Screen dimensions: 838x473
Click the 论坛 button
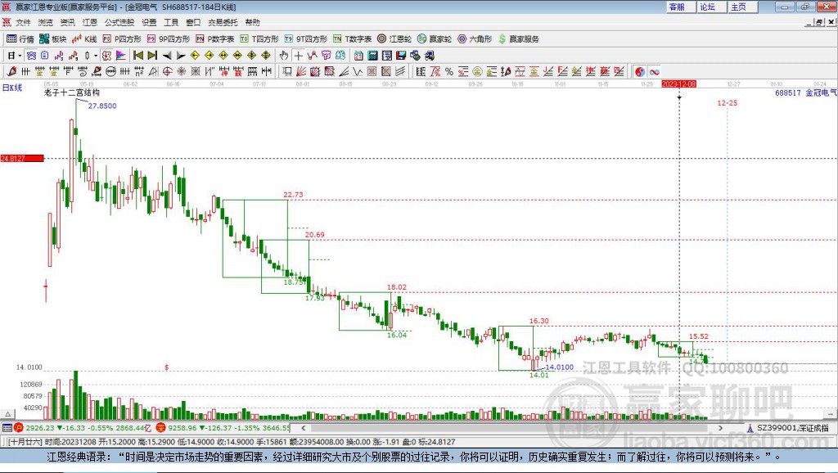[x=708, y=7]
